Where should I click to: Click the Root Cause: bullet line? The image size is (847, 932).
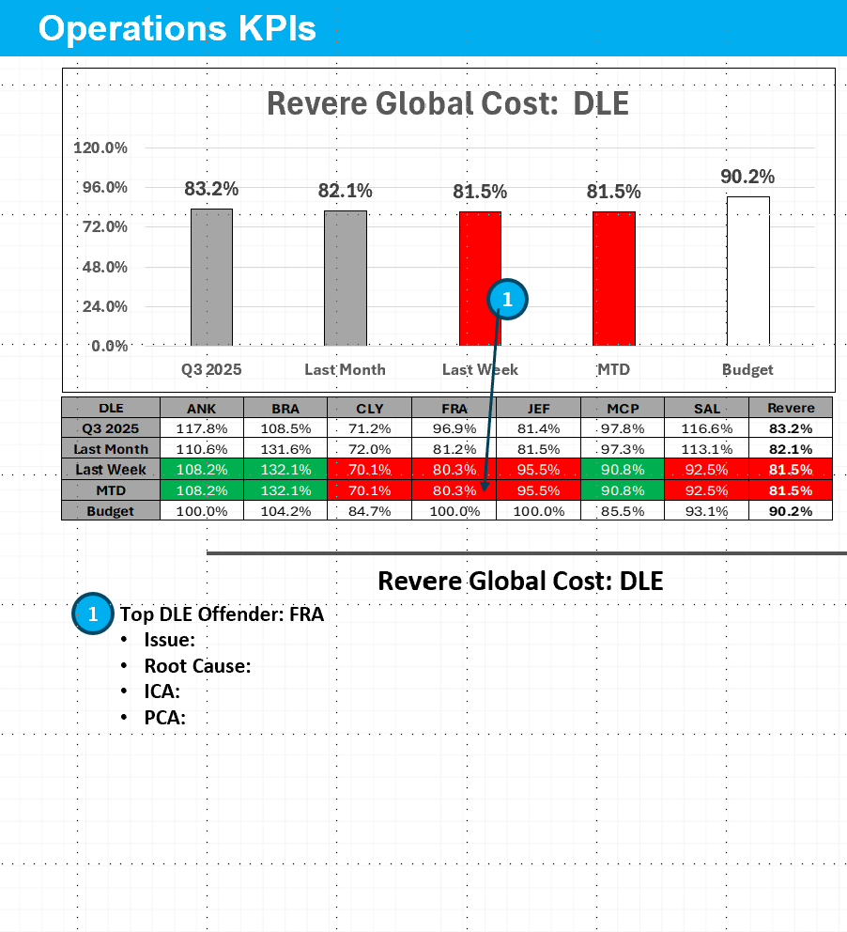[197, 666]
